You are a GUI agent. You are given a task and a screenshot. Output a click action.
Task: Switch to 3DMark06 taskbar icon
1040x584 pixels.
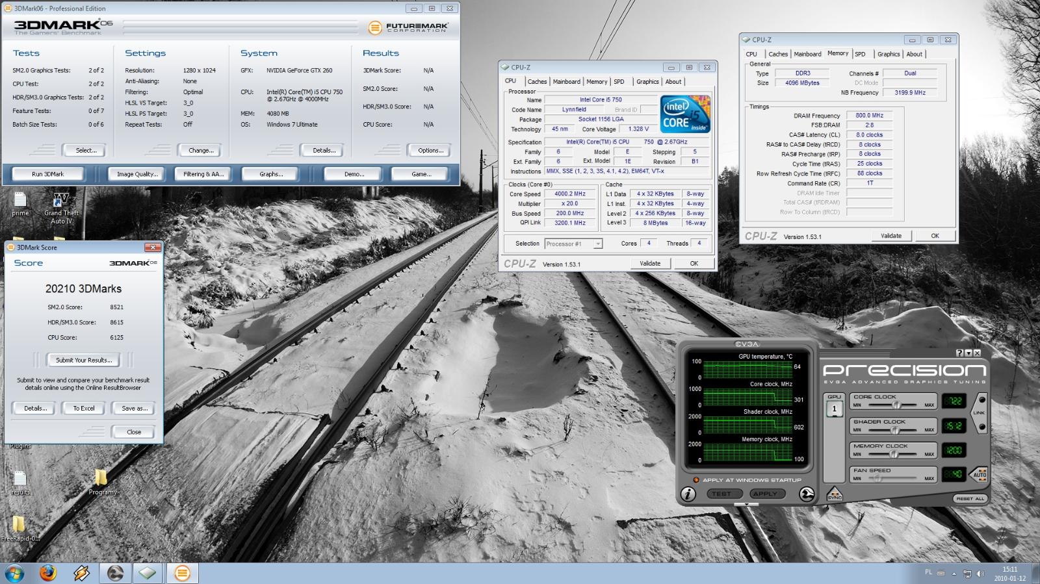(183, 573)
